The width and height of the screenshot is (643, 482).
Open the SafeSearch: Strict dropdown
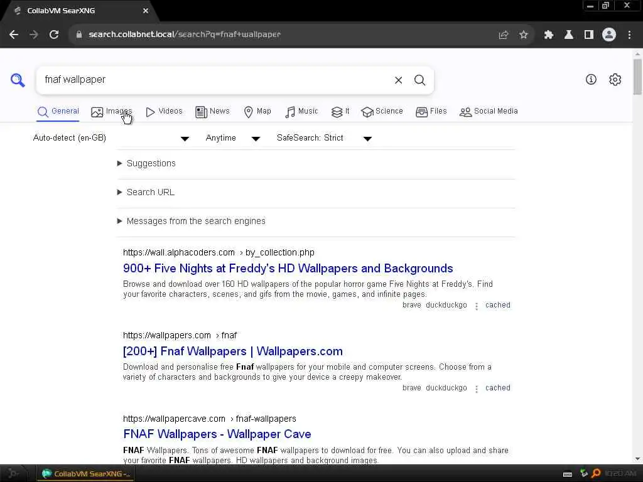(324, 138)
